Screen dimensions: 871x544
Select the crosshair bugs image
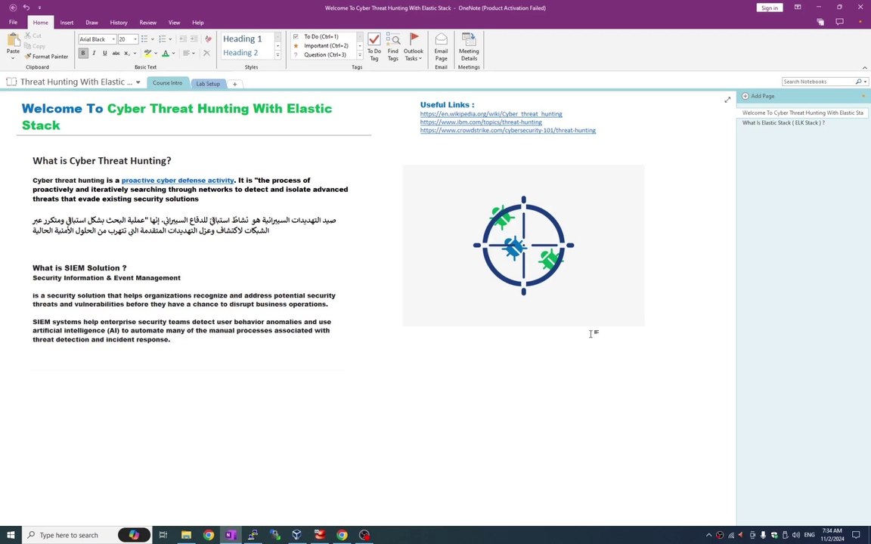click(x=523, y=246)
